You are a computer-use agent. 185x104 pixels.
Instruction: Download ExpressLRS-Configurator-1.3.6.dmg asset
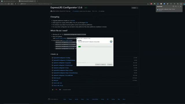[62, 58]
